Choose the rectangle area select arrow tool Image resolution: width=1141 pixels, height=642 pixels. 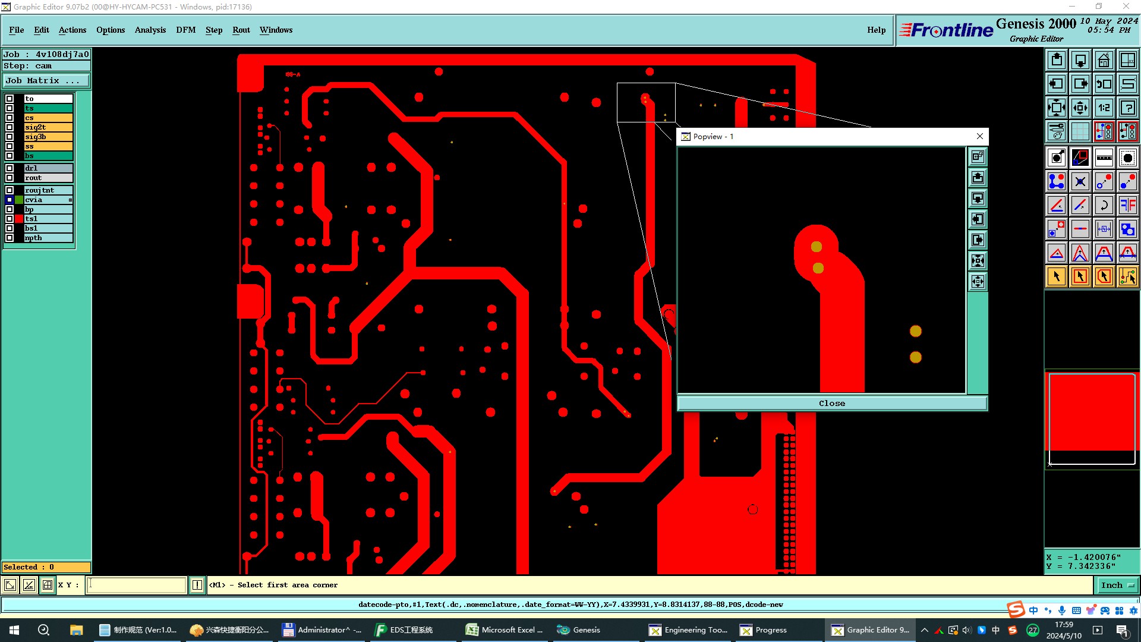(x=1080, y=276)
